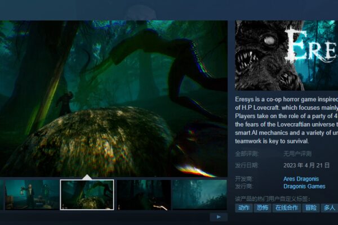Click the next arrow under the thumbnail strip
Viewport: 338px width, 225px height.
coord(219,217)
